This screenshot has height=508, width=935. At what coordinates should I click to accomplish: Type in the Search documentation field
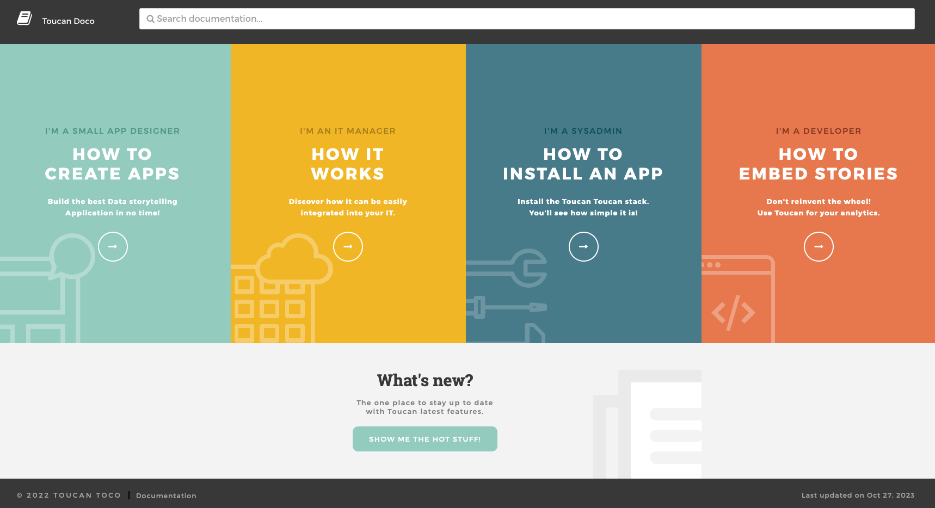pyautogui.click(x=527, y=19)
